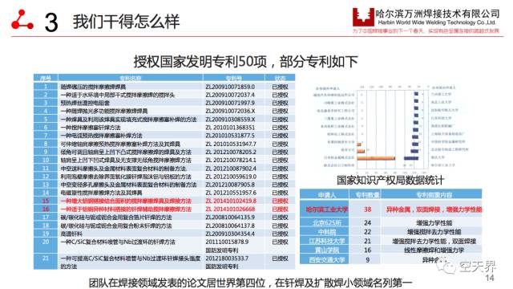Image resolution: width=513 pixels, height=289 pixels.
Task: Select patent row number 1
Action: (x=164, y=87)
